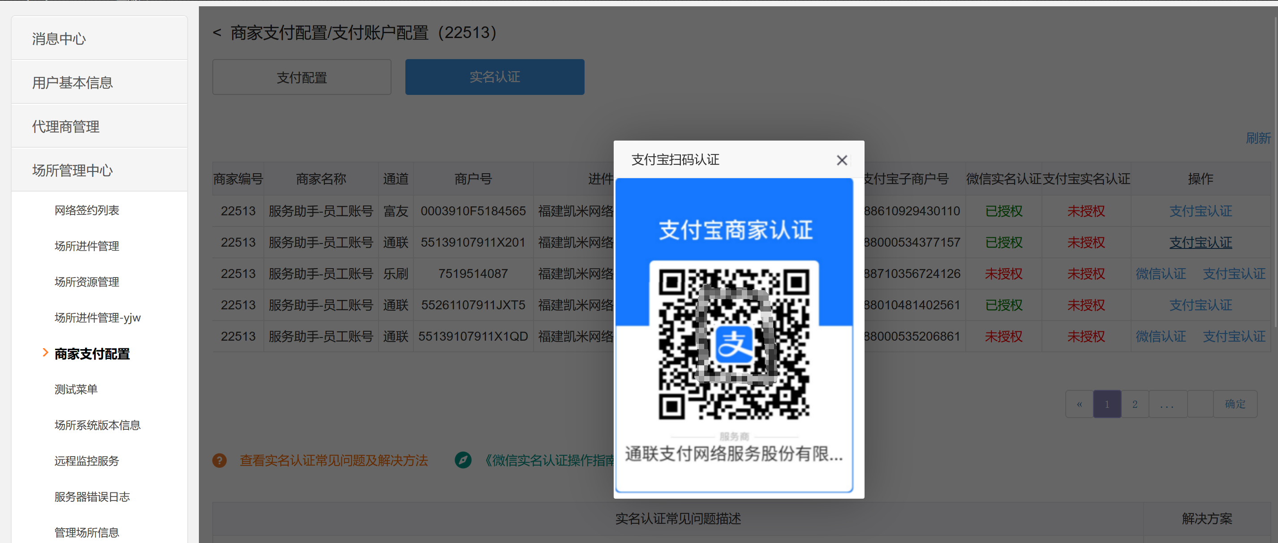Viewport: 1278px width, 543px height.
Task: Click the Alipay QR code image
Action: point(734,344)
